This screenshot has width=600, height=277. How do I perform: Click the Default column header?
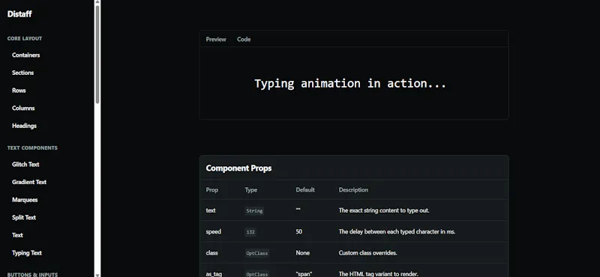point(305,190)
